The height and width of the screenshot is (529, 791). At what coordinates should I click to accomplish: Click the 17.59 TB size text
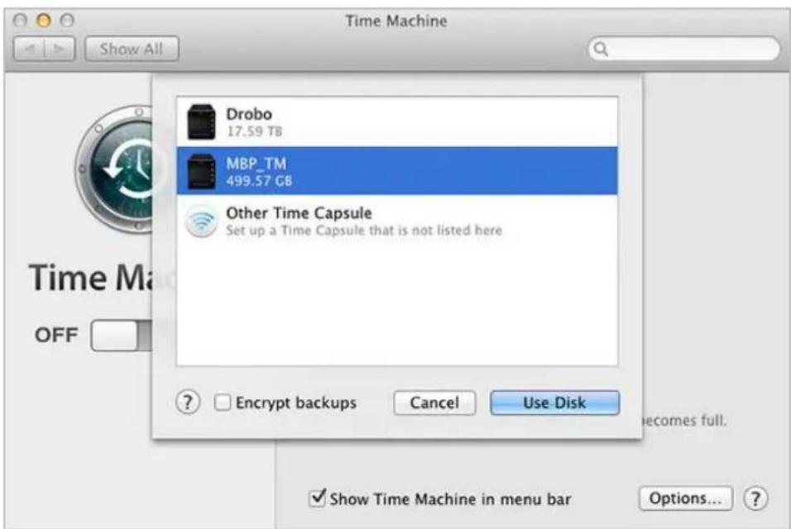click(254, 131)
